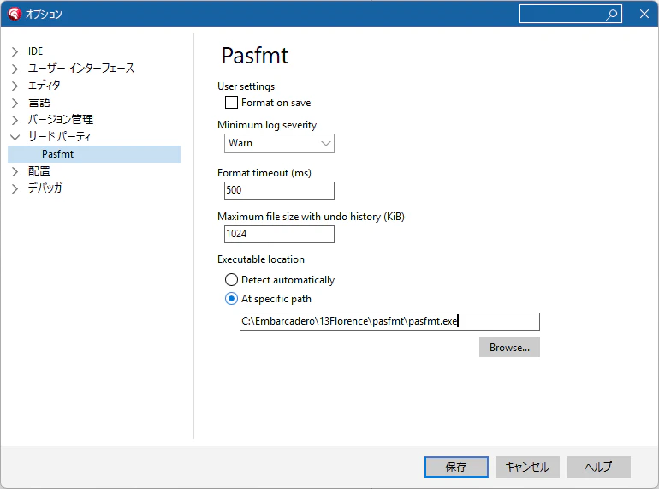Select the 言語 category label
The image size is (659, 489).
coord(39,103)
